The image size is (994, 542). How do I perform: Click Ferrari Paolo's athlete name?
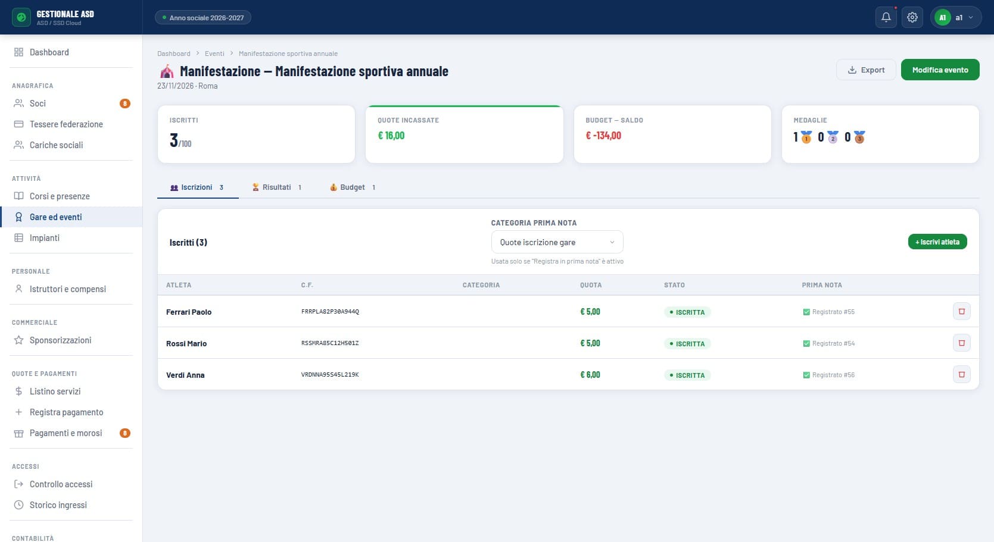click(189, 312)
